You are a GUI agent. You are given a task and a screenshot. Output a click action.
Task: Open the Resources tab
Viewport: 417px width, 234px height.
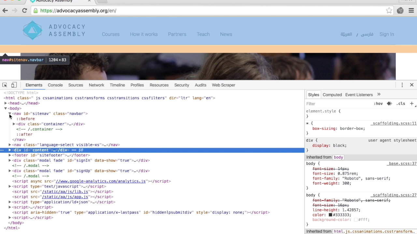click(x=159, y=85)
